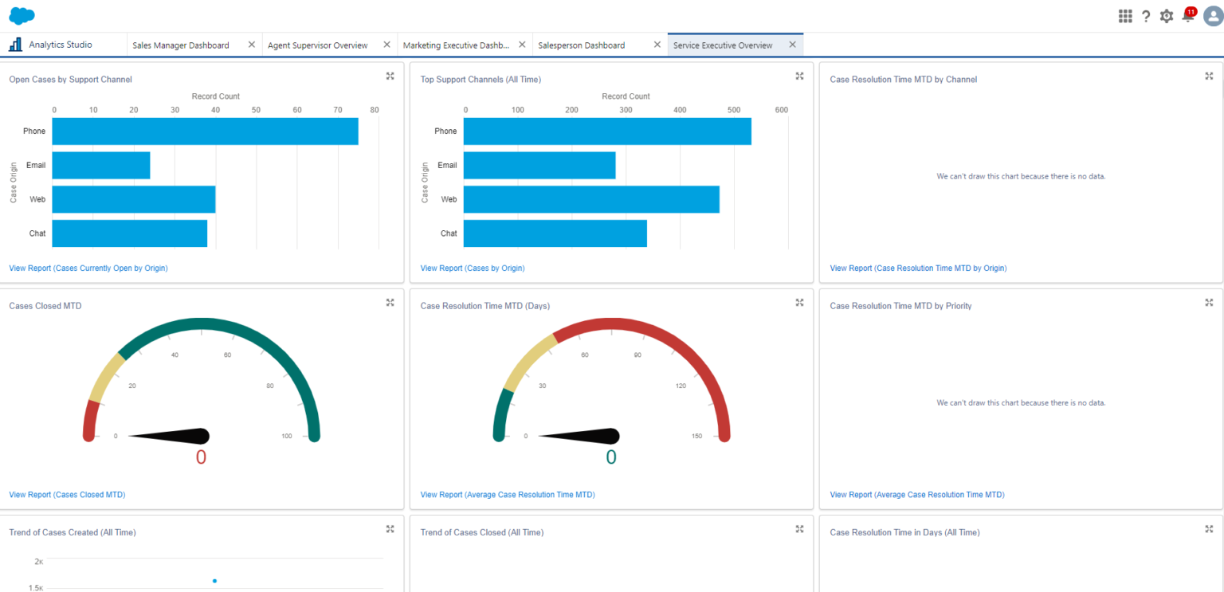Expand the Trend of Cases Created widget
This screenshot has width=1224, height=592.
(390, 528)
